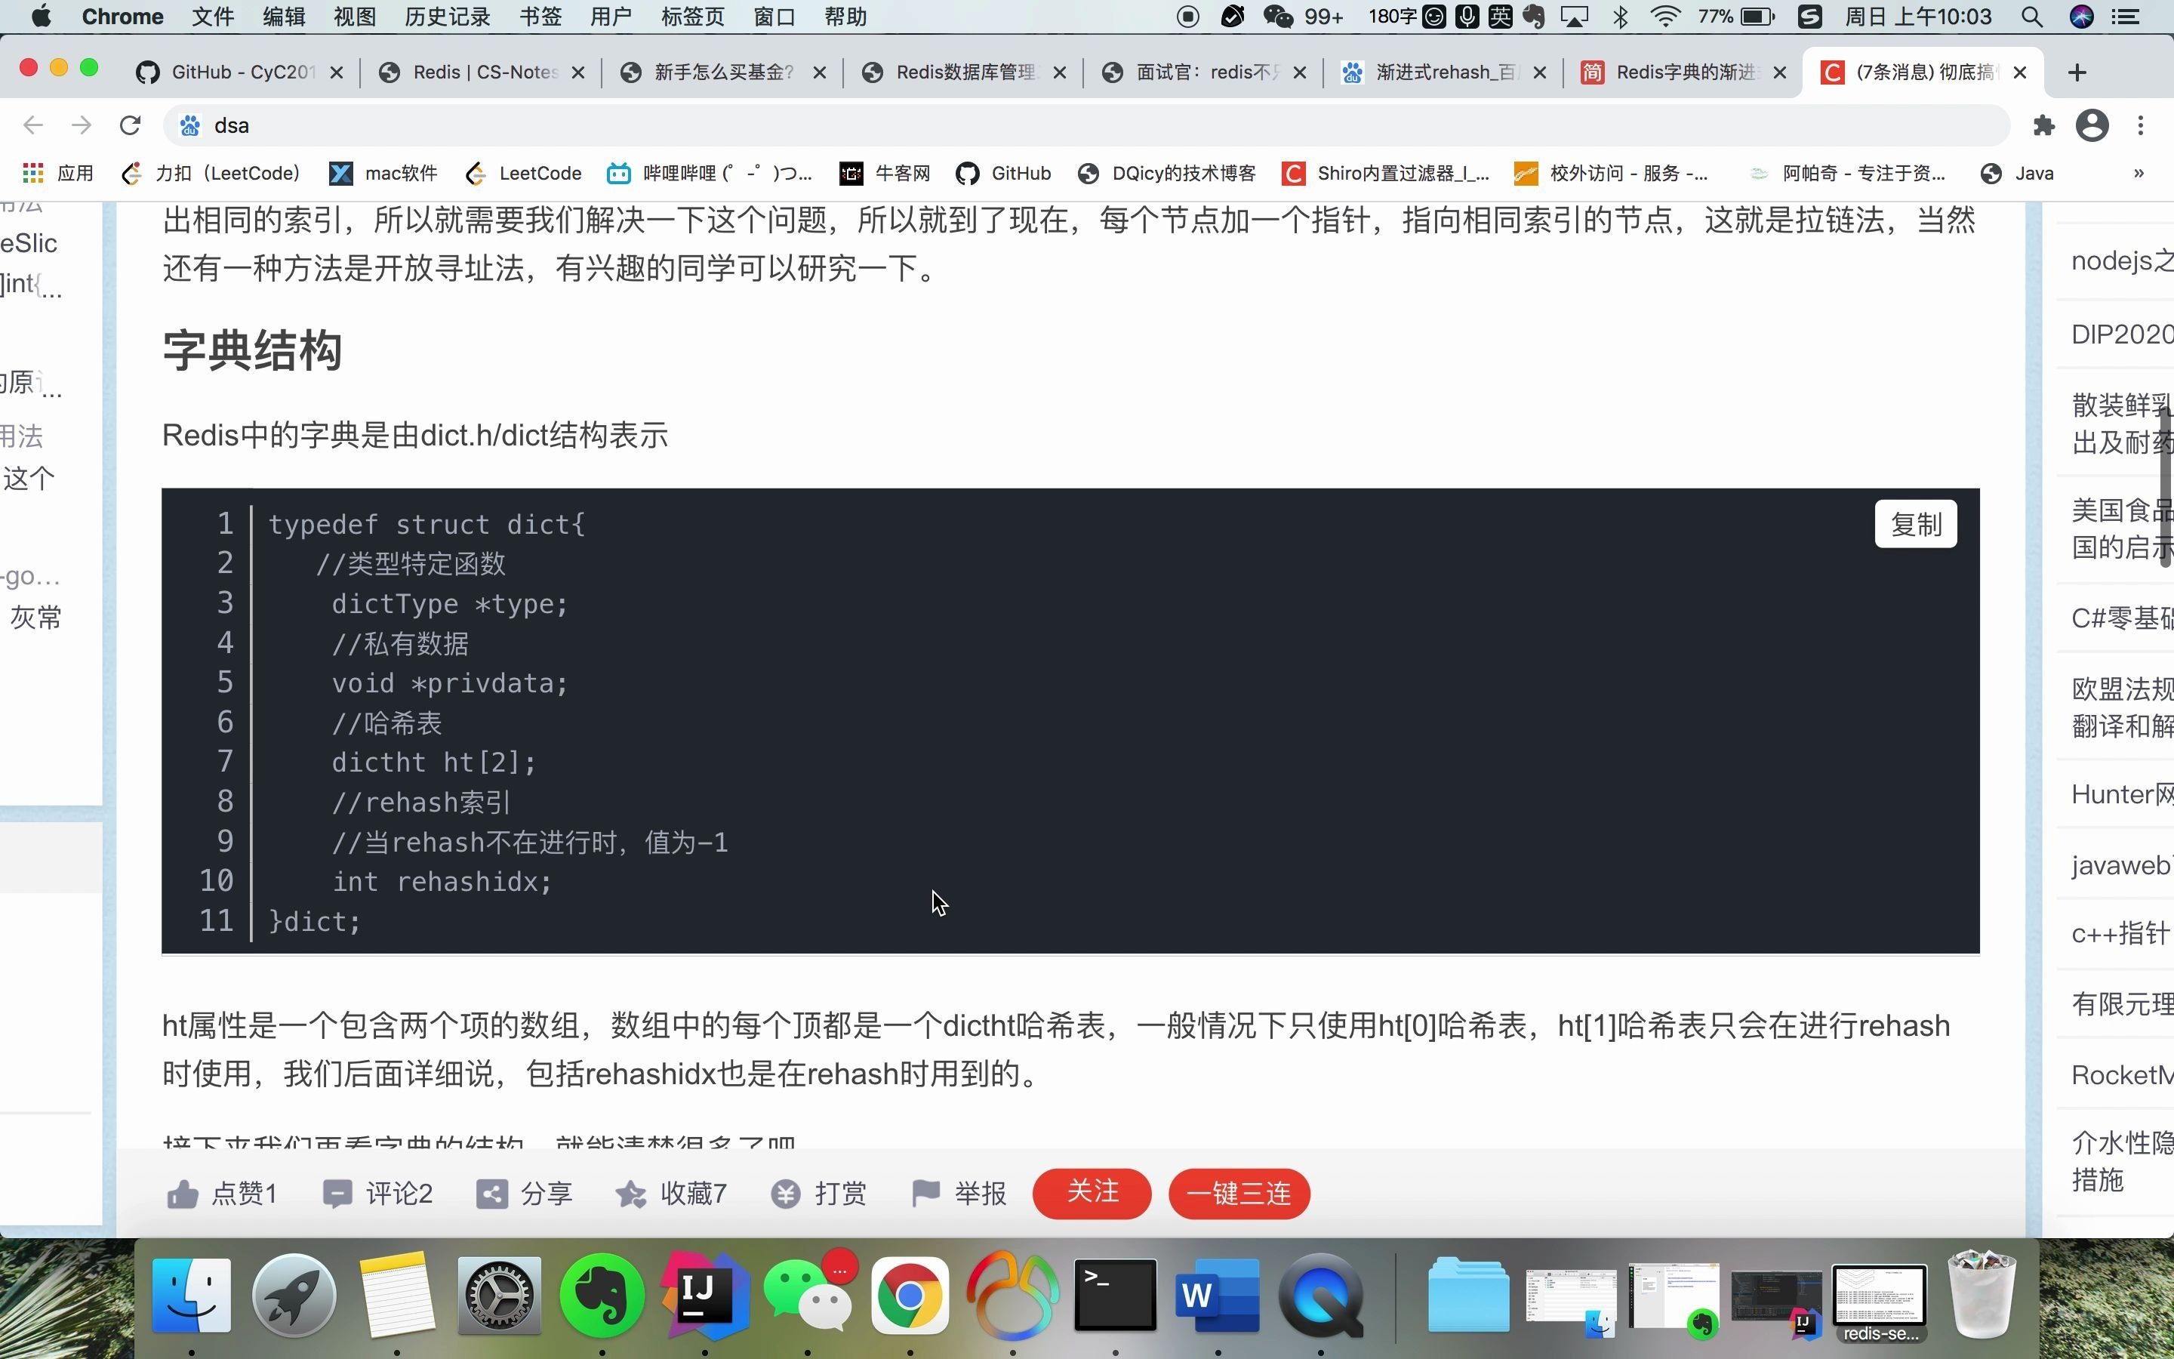Click the GitHub bookmark icon
The image size is (2174, 1359).
click(x=962, y=172)
